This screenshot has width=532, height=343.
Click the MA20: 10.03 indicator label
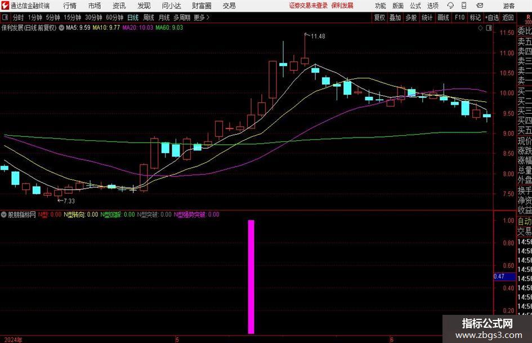click(x=138, y=28)
